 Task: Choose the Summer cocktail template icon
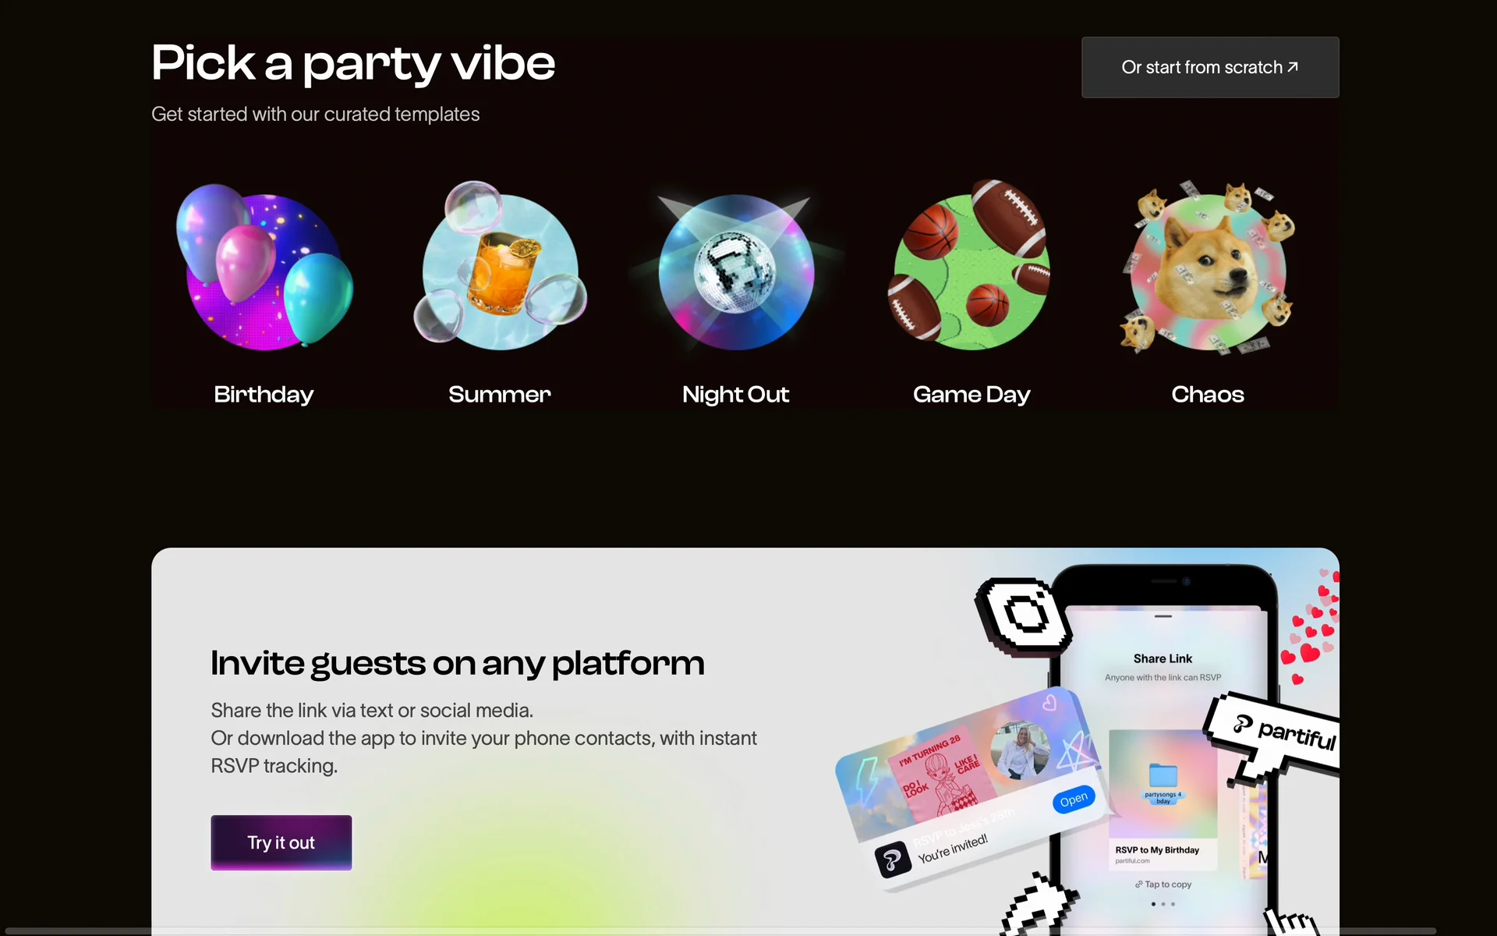coord(500,265)
